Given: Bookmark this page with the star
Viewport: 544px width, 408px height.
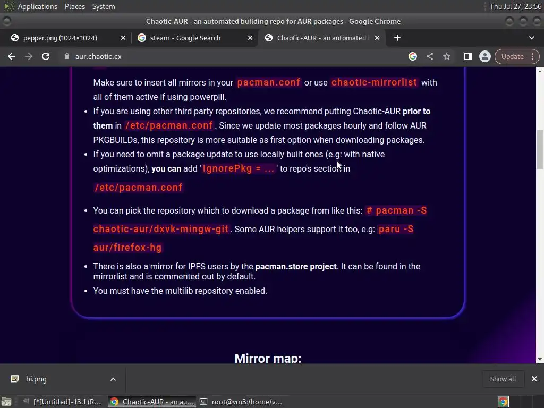Looking at the screenshot, I should tap(446, 56).
